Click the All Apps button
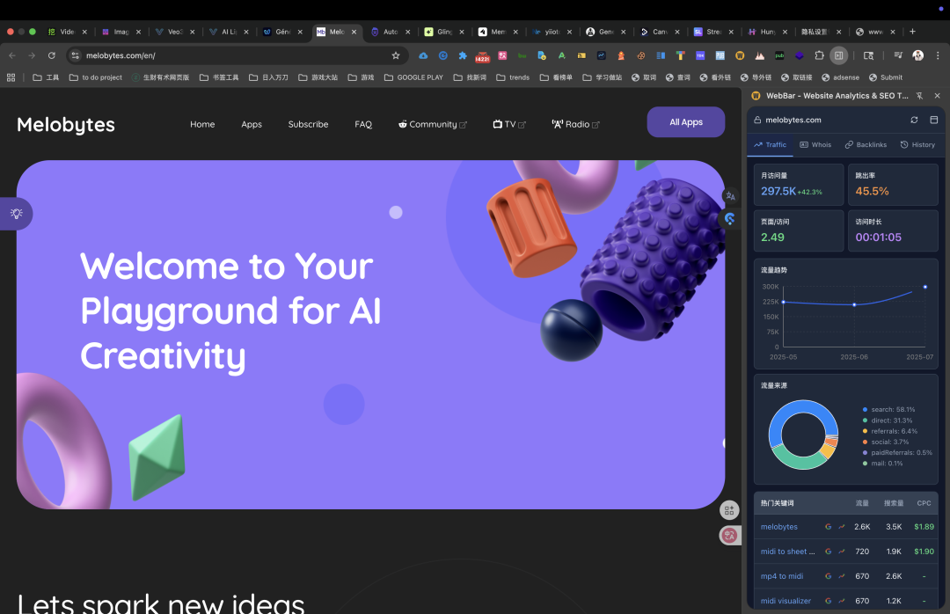The width and height of the screenshot is (950, 614). pos(686,121)
